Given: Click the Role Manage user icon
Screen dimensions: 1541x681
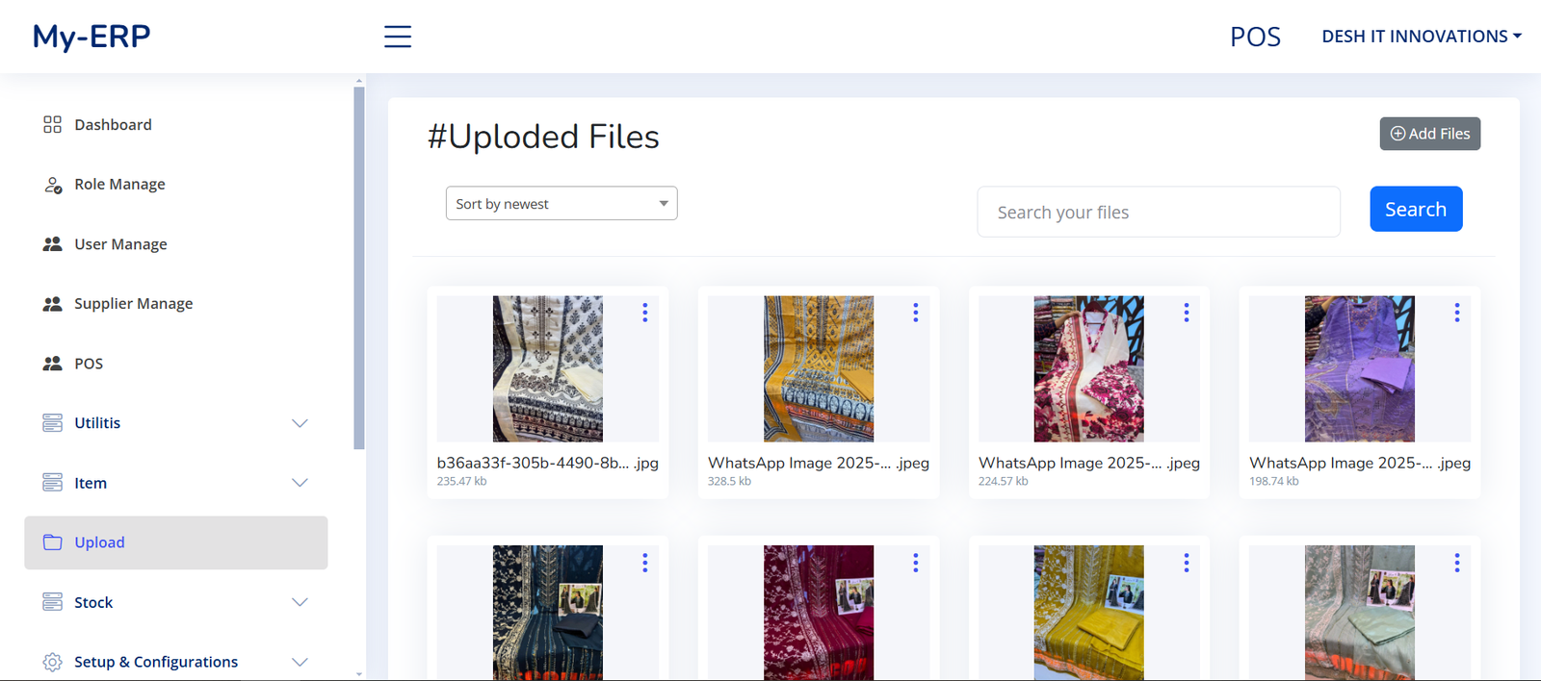Looking at the screenshot, I should [x=52, y=185].
